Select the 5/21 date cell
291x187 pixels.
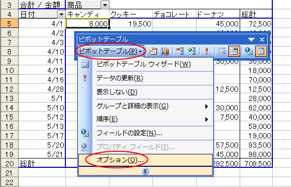click(x=42, y=154)
